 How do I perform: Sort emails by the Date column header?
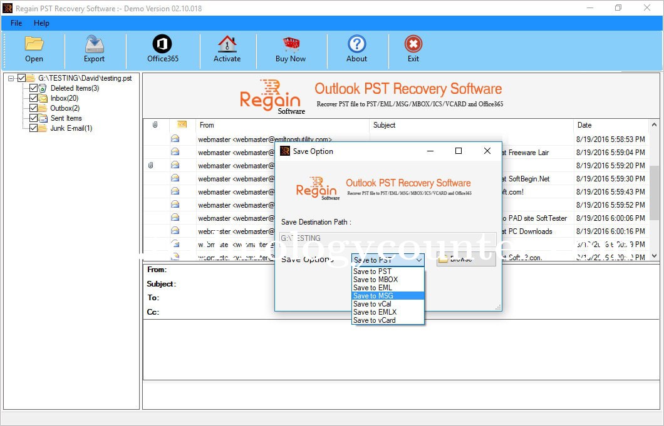[x=611, y=124]
